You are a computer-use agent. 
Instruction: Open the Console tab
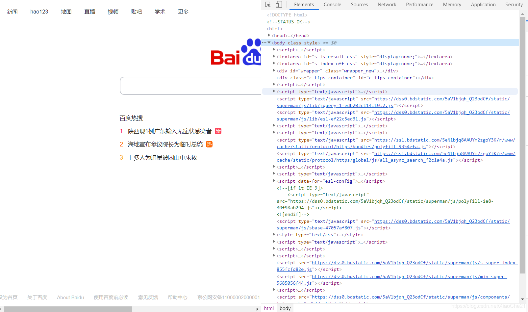click(332, 5)
